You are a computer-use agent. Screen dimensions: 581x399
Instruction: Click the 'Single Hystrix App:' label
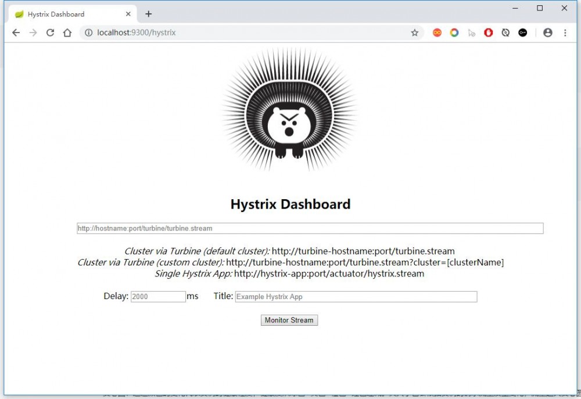[193, 274]
